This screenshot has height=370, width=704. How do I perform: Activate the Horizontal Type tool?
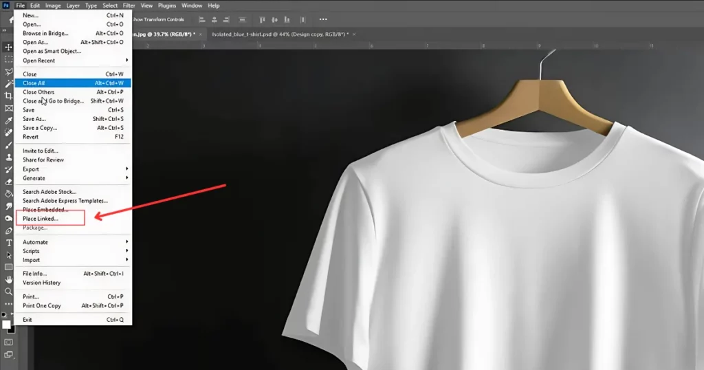pyautogui.click(x=9, y=243)
